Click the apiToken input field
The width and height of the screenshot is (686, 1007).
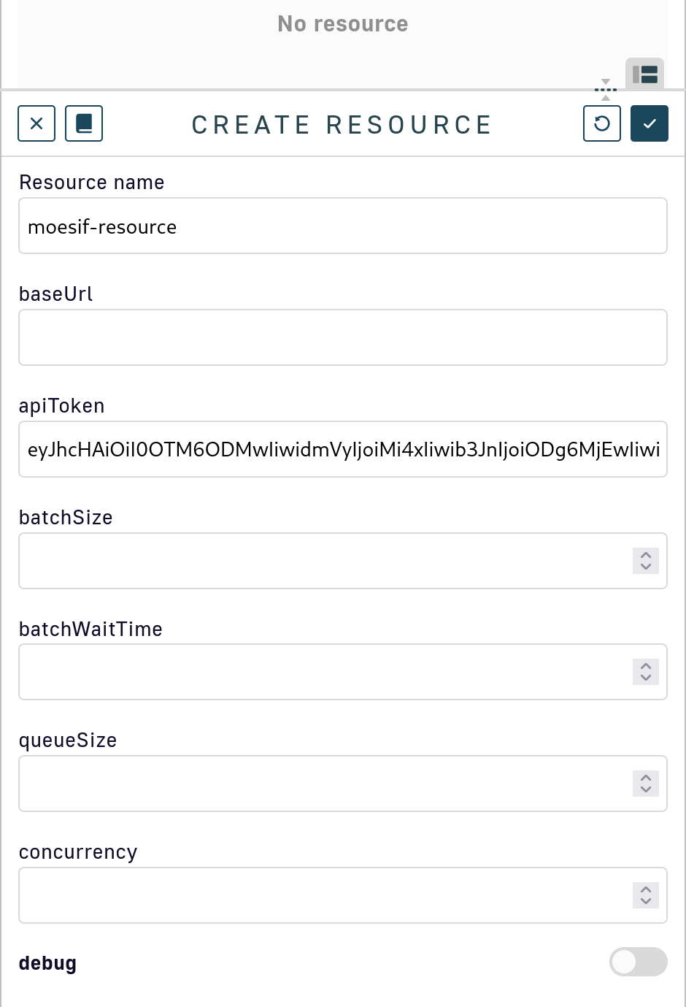click(343, 449)
